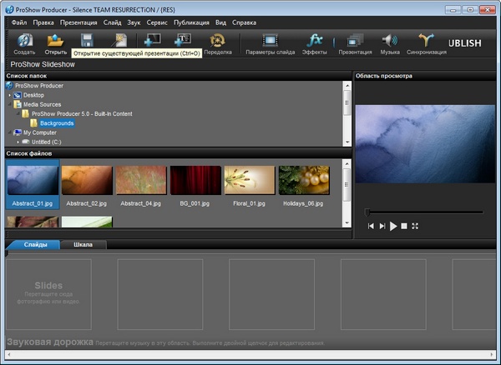This screenshot has width=501, height=365.
Task: Play the slideshow preview
Action: coord(393,226)
